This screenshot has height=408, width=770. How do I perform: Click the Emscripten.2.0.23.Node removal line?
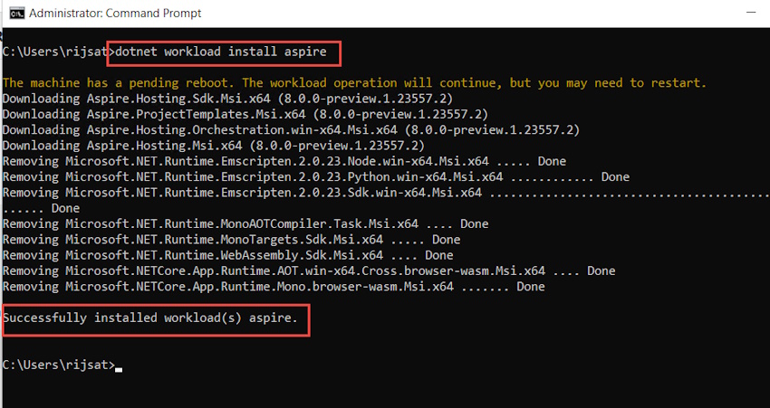tap(284, 161)
